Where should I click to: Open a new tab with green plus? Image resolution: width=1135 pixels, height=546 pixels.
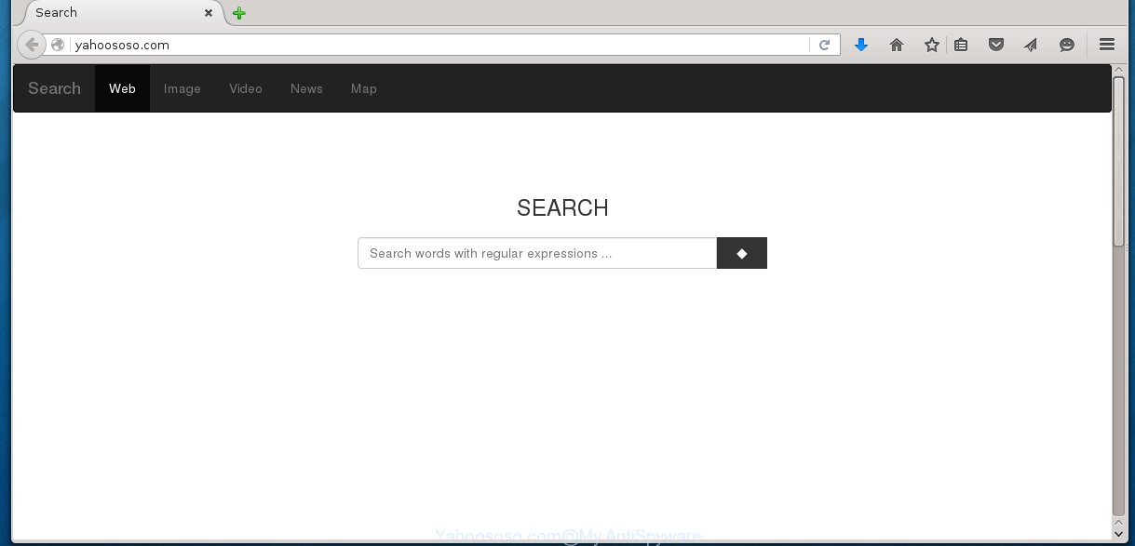click(x=239, y=13)
